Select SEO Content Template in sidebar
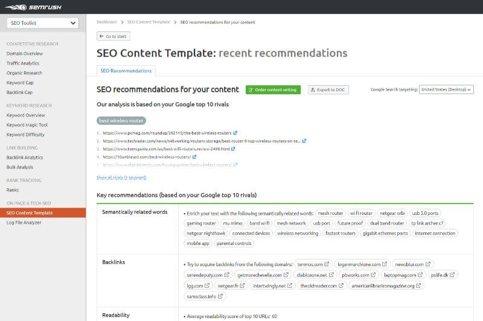 coord(43,212)
